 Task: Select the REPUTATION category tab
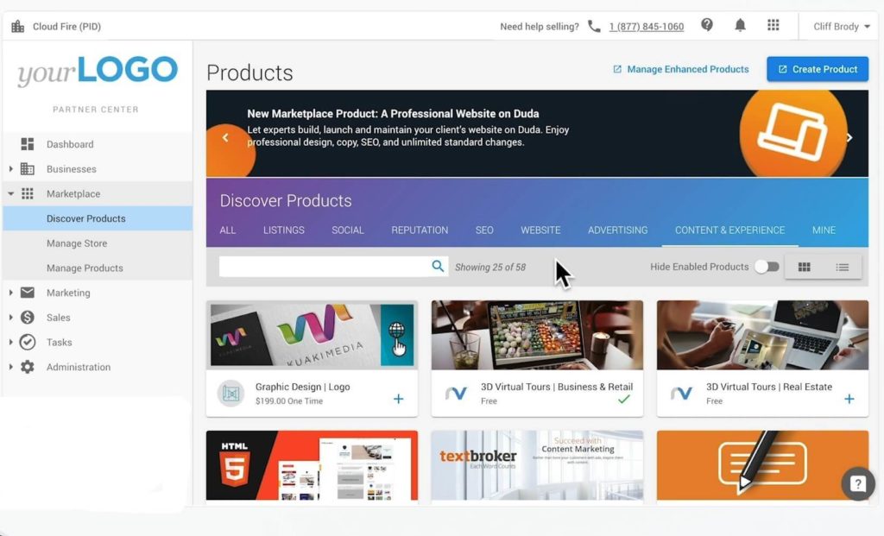[420, 230]
